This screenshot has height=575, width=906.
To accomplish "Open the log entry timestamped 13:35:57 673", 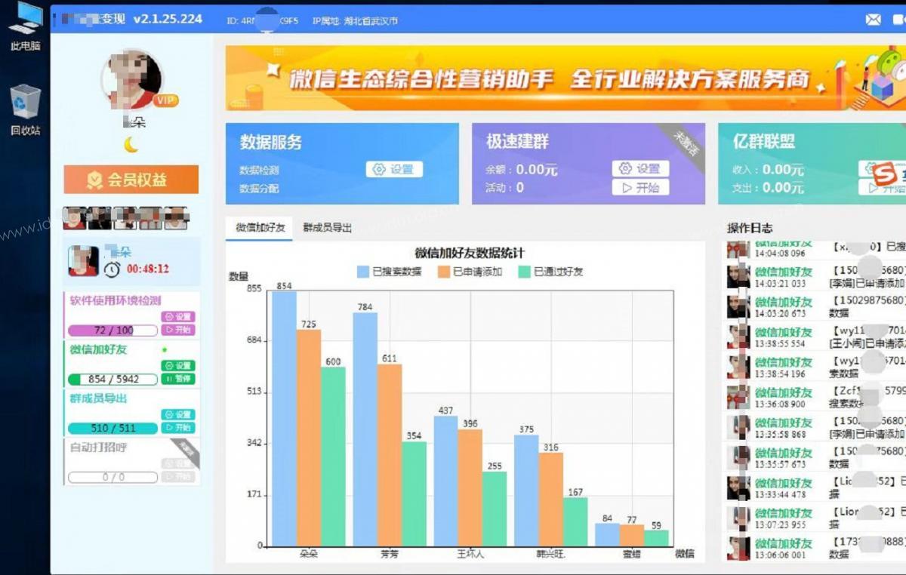I will coord(815,458).
